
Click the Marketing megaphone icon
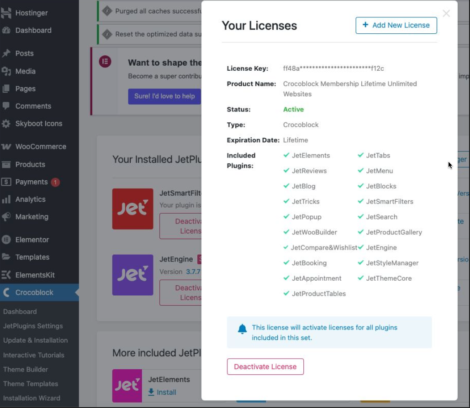coord(6,217)
